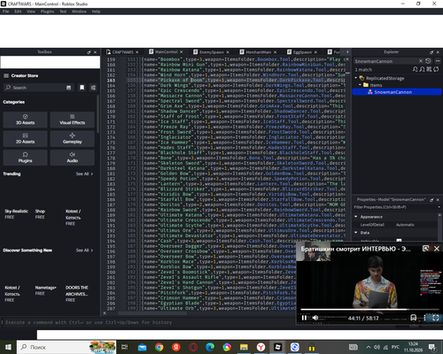The image size is (443, 354).
Task: Open the Plugins menu
Action: (x=47, y=12)
